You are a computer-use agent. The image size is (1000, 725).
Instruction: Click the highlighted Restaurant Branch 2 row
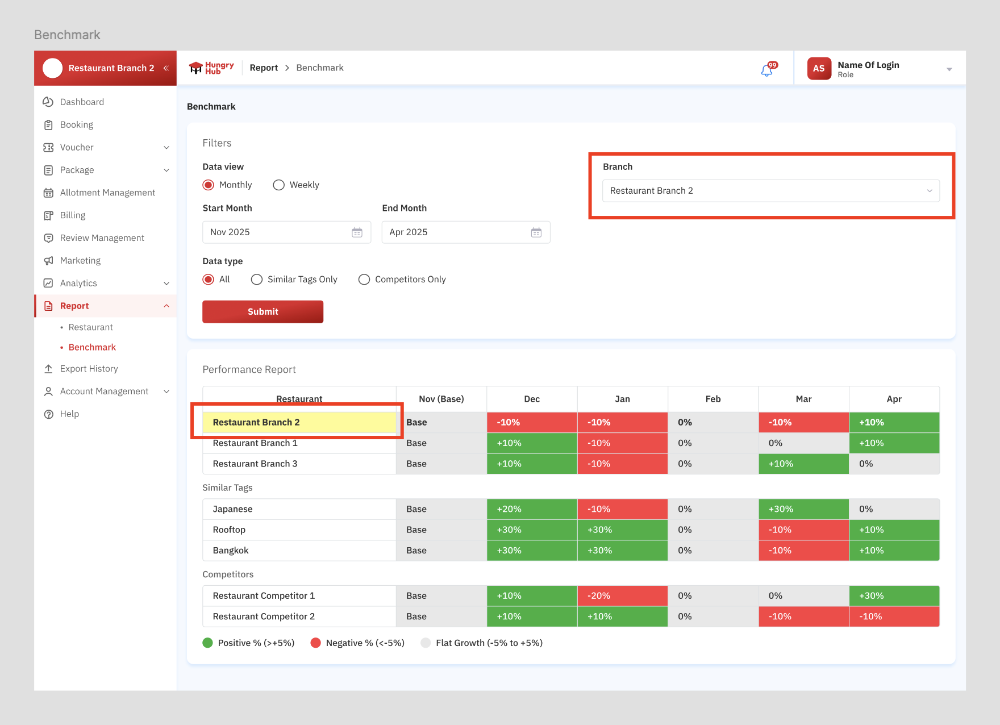pos(299,422)
